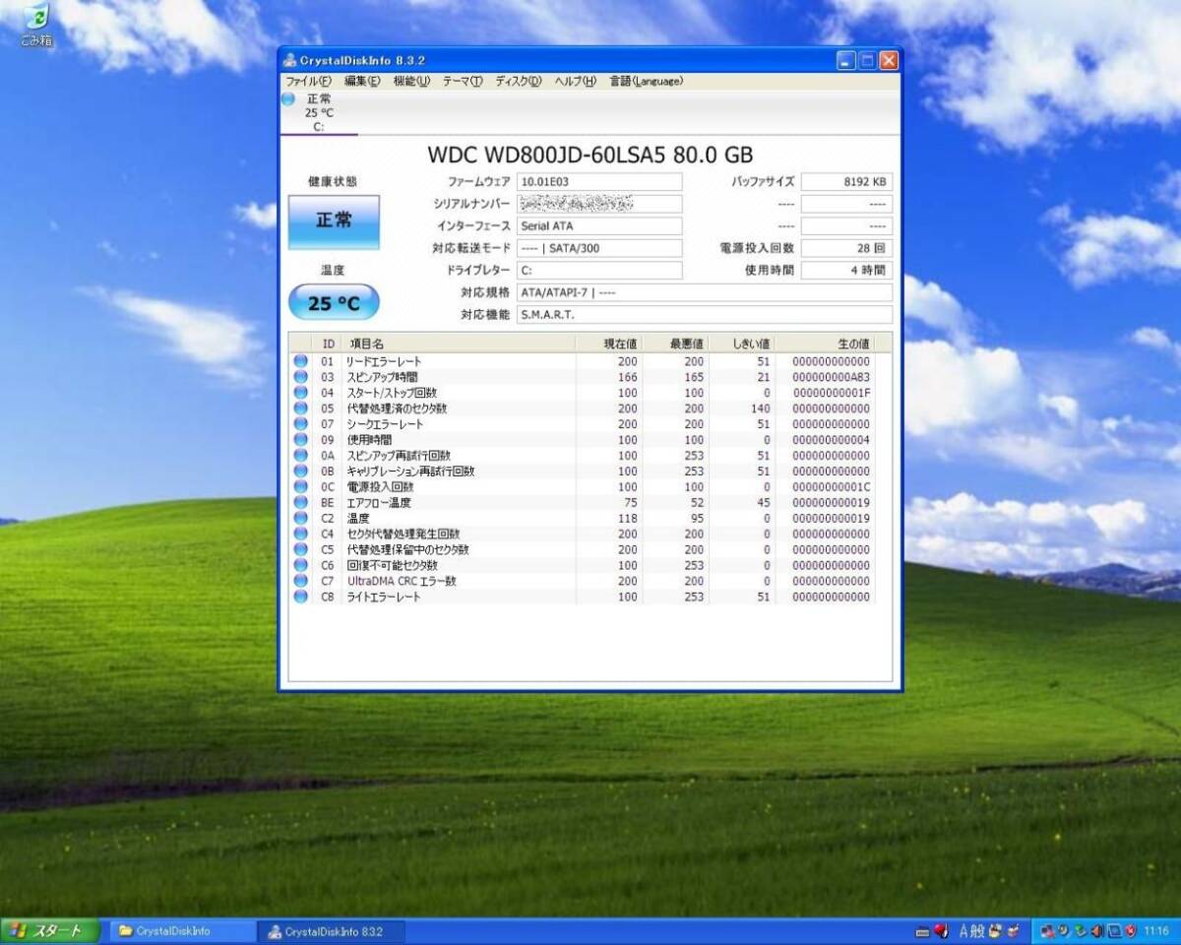This screenshot has width=1181, height=945.
Task: Select the 温度 attribute name in row C2
Action: 358,519
